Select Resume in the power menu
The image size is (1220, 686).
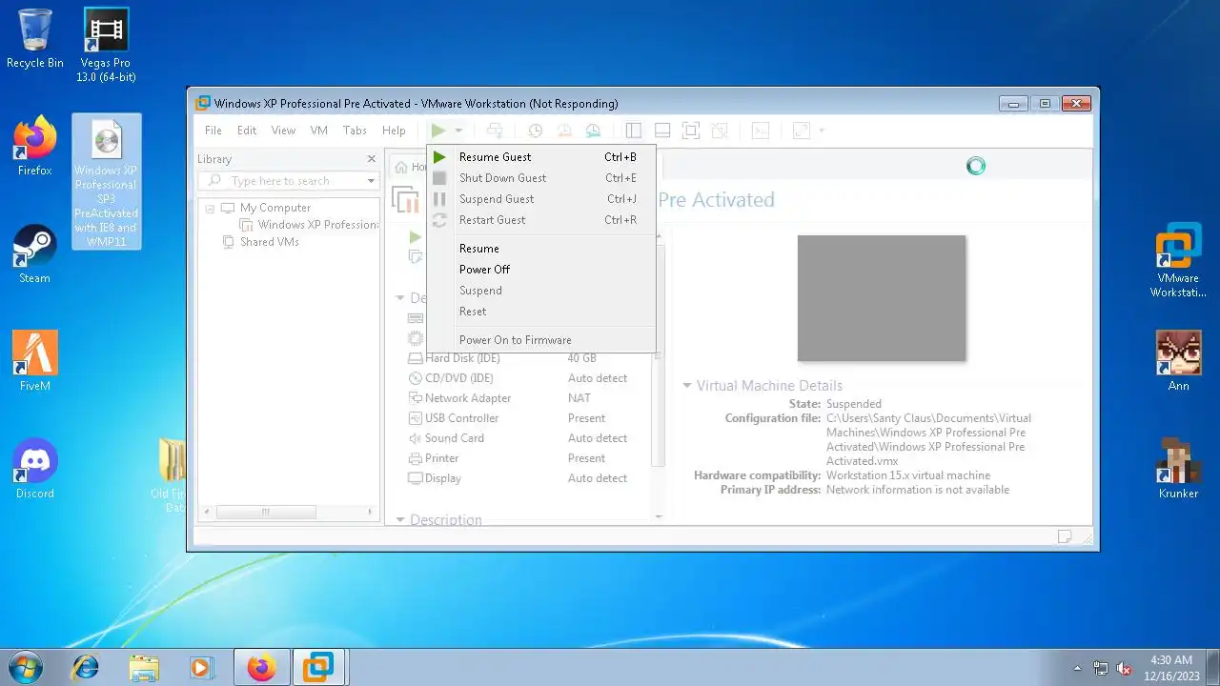(x=540, y=249)
